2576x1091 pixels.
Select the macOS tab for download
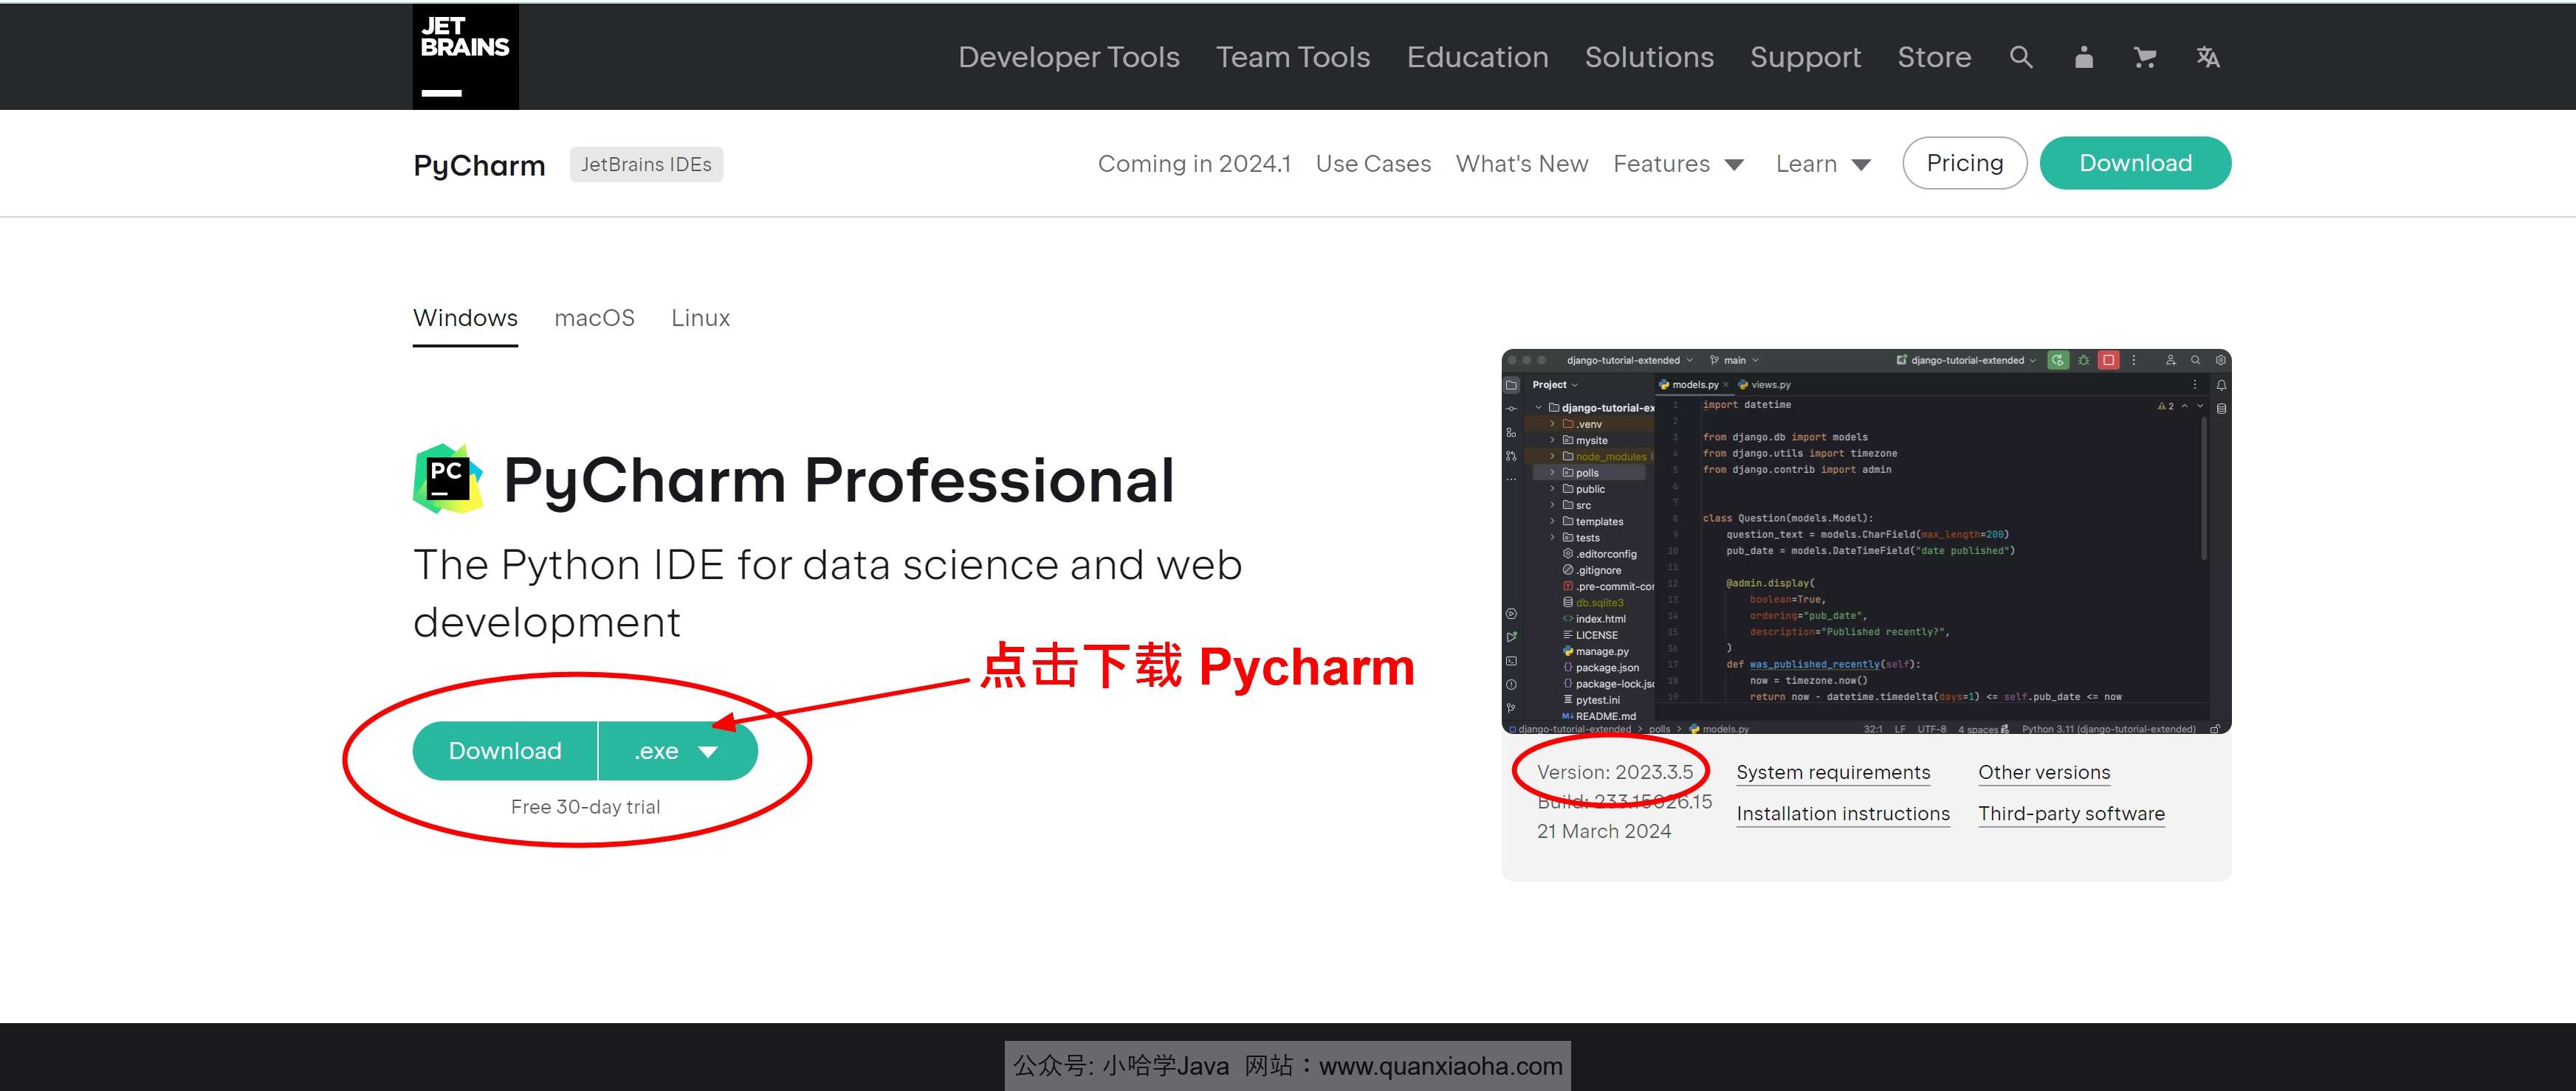(593, 316)
